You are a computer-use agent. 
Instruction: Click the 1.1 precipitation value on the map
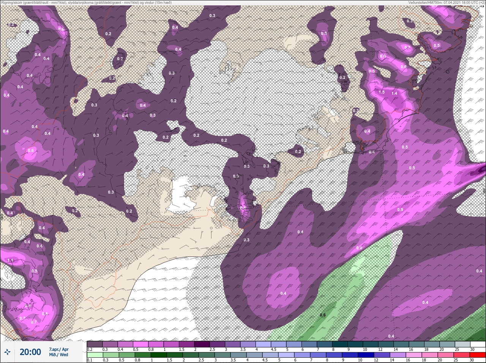tap(10, 261)
